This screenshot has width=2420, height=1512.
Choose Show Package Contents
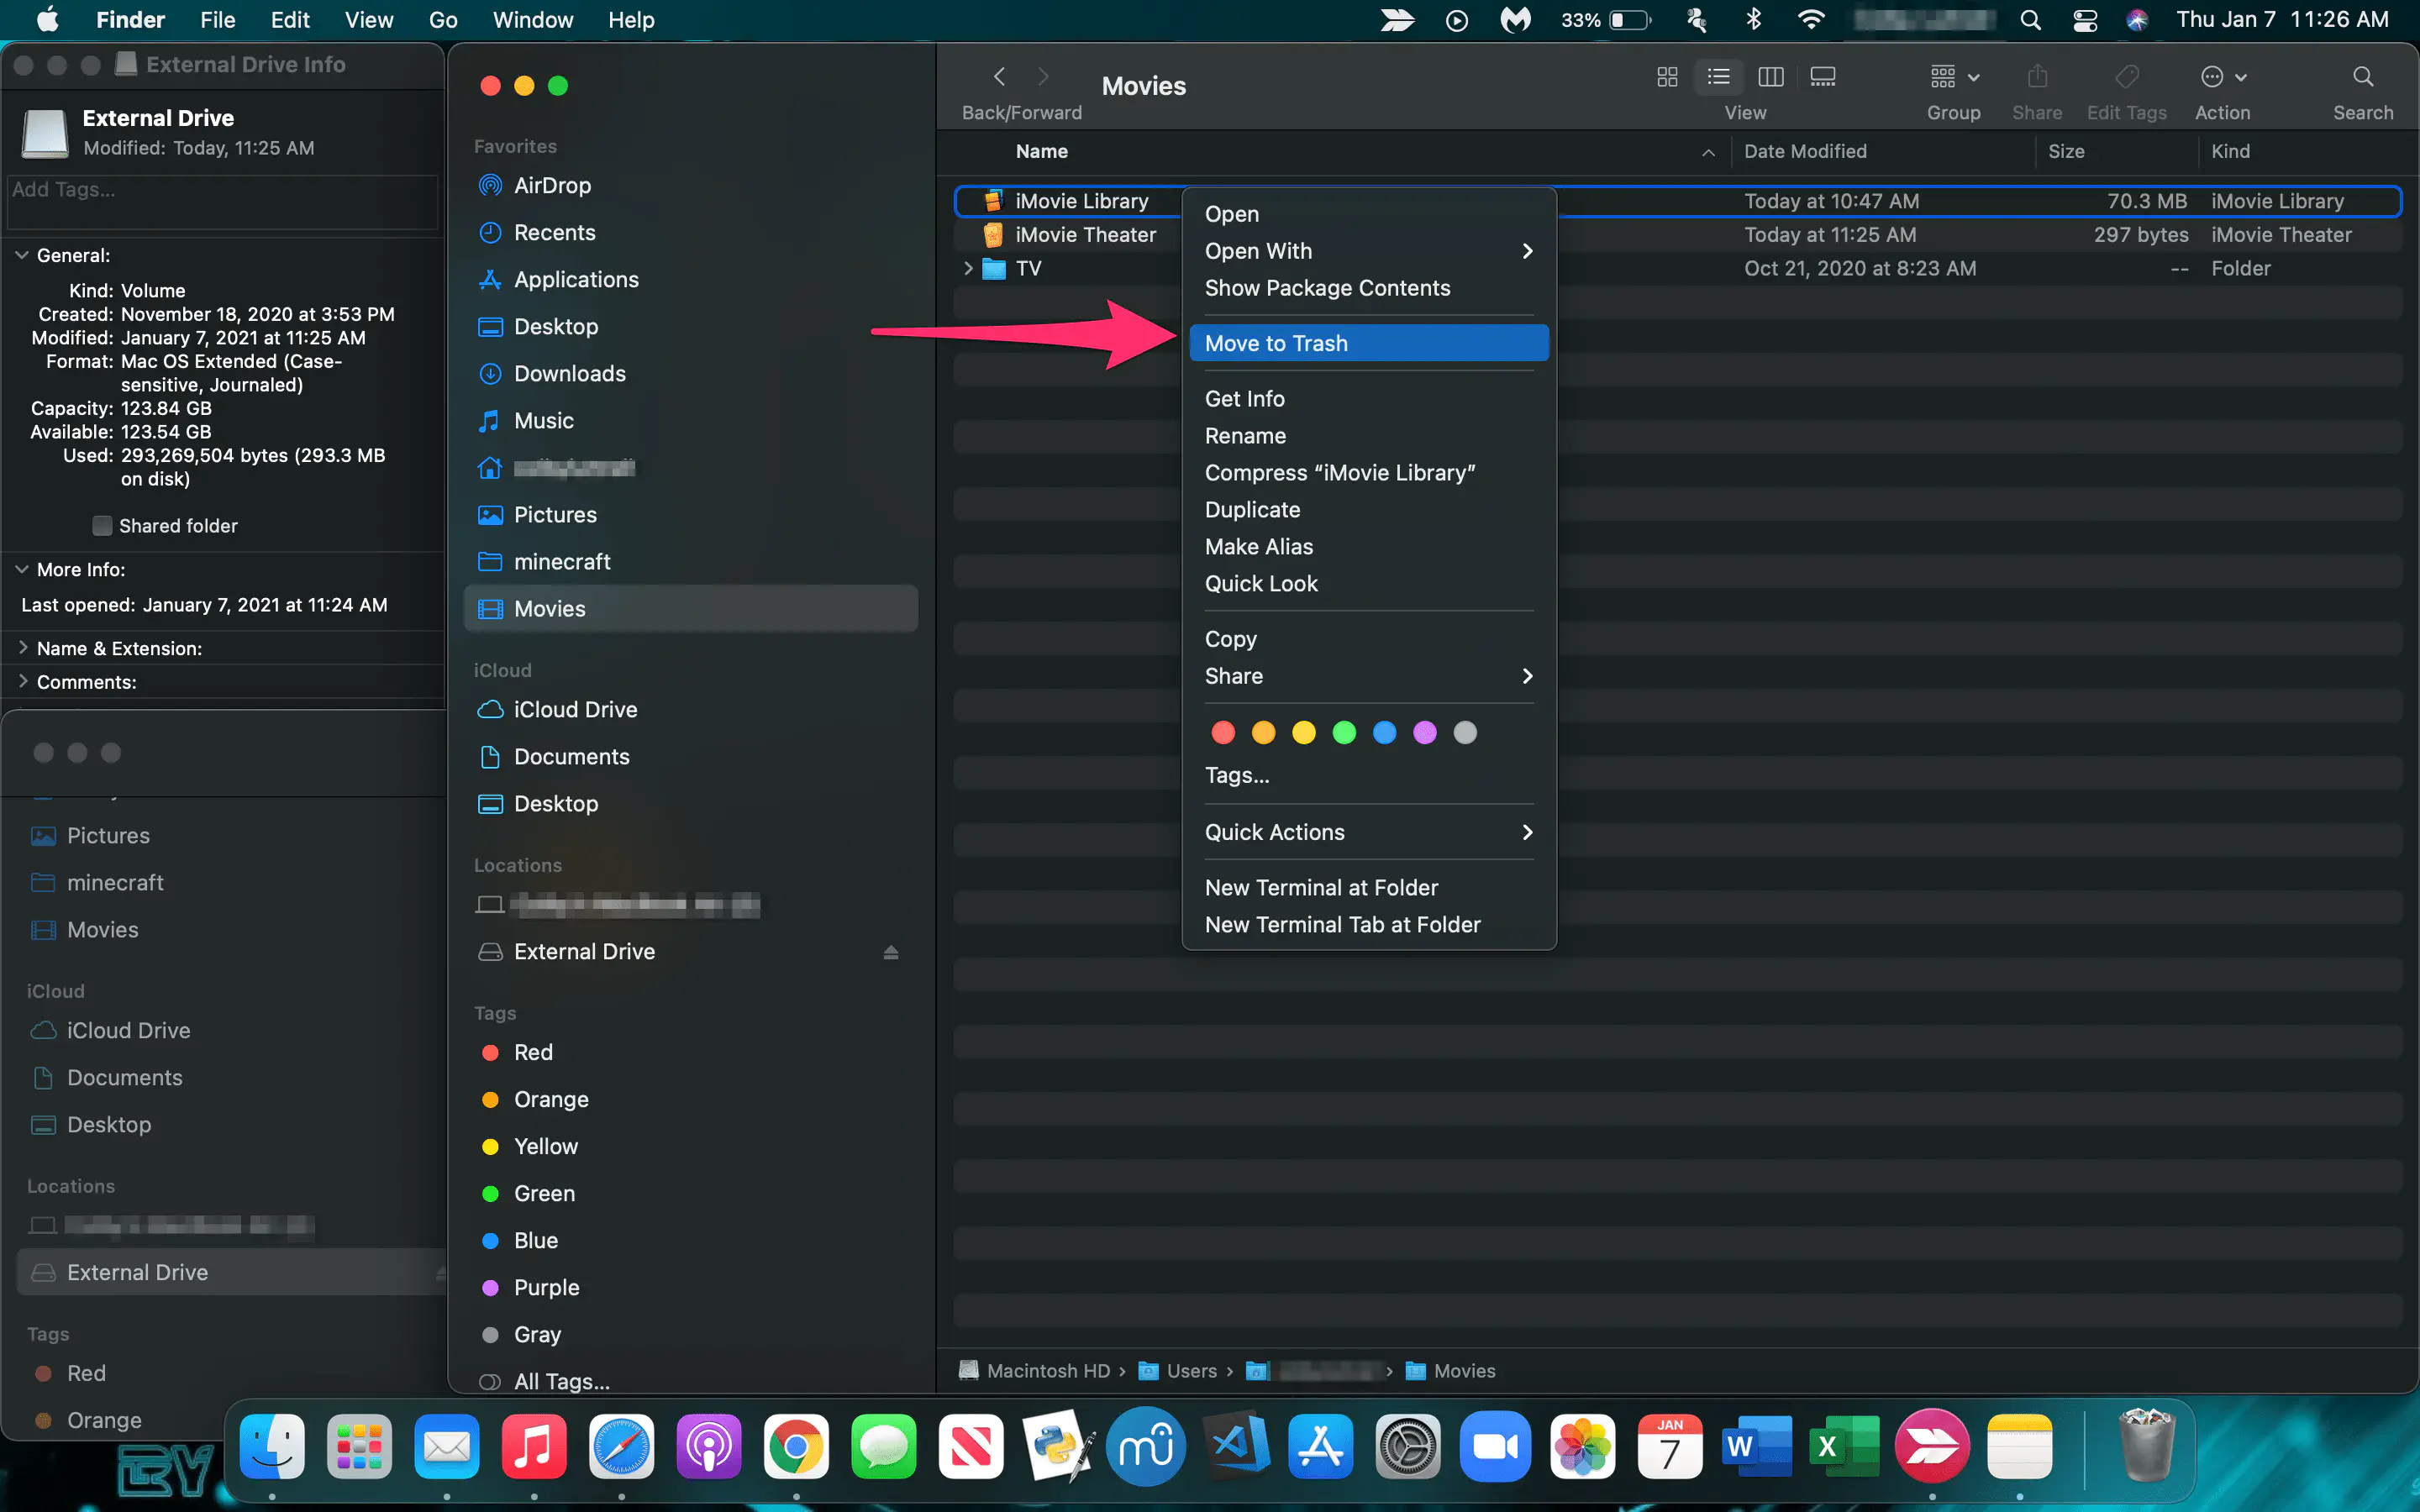(1369, 288)
